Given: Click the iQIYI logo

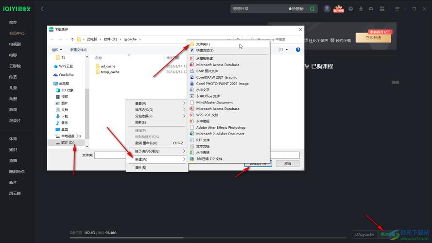Looking at the screenshot, I should (17, 9).
